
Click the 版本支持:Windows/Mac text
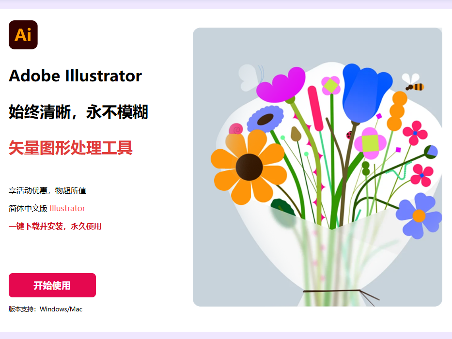pyautogui.click(x=46, y=309)
